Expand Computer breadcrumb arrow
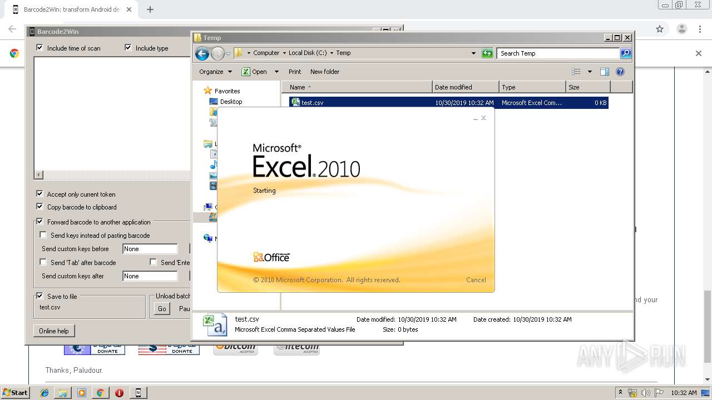This screenshot has width=712, height=400. coord(284,53)
